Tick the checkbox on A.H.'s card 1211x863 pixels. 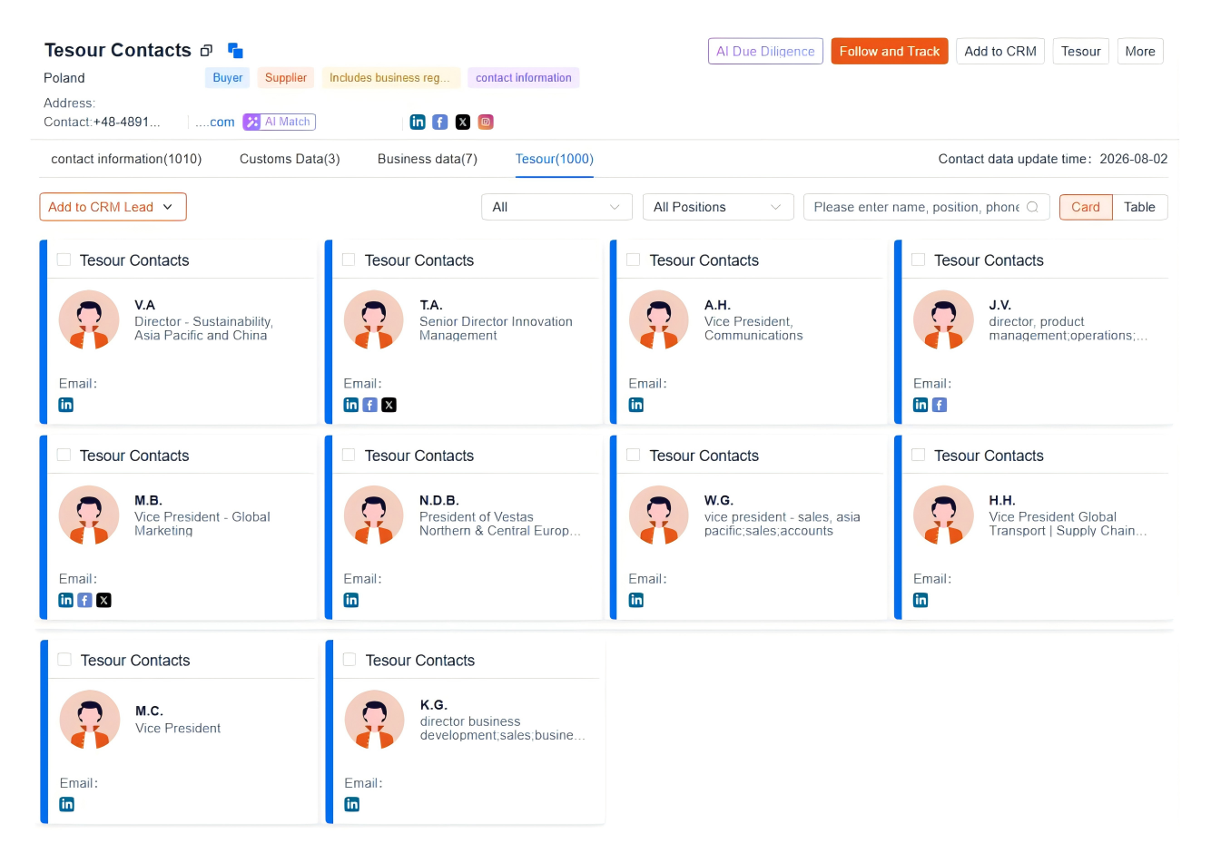click(634, 260)
